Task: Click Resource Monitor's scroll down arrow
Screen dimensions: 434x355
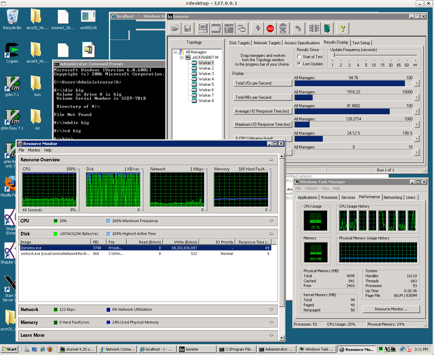Action: tap(282, 338)
